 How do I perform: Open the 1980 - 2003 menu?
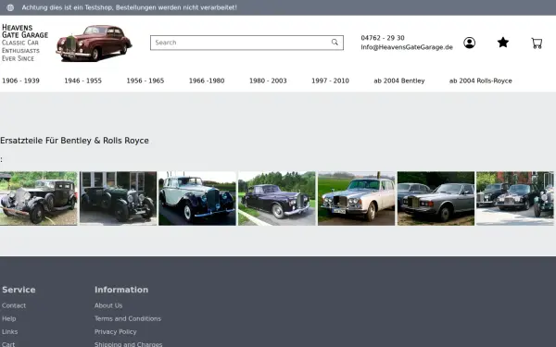click(x=268, y=81)
